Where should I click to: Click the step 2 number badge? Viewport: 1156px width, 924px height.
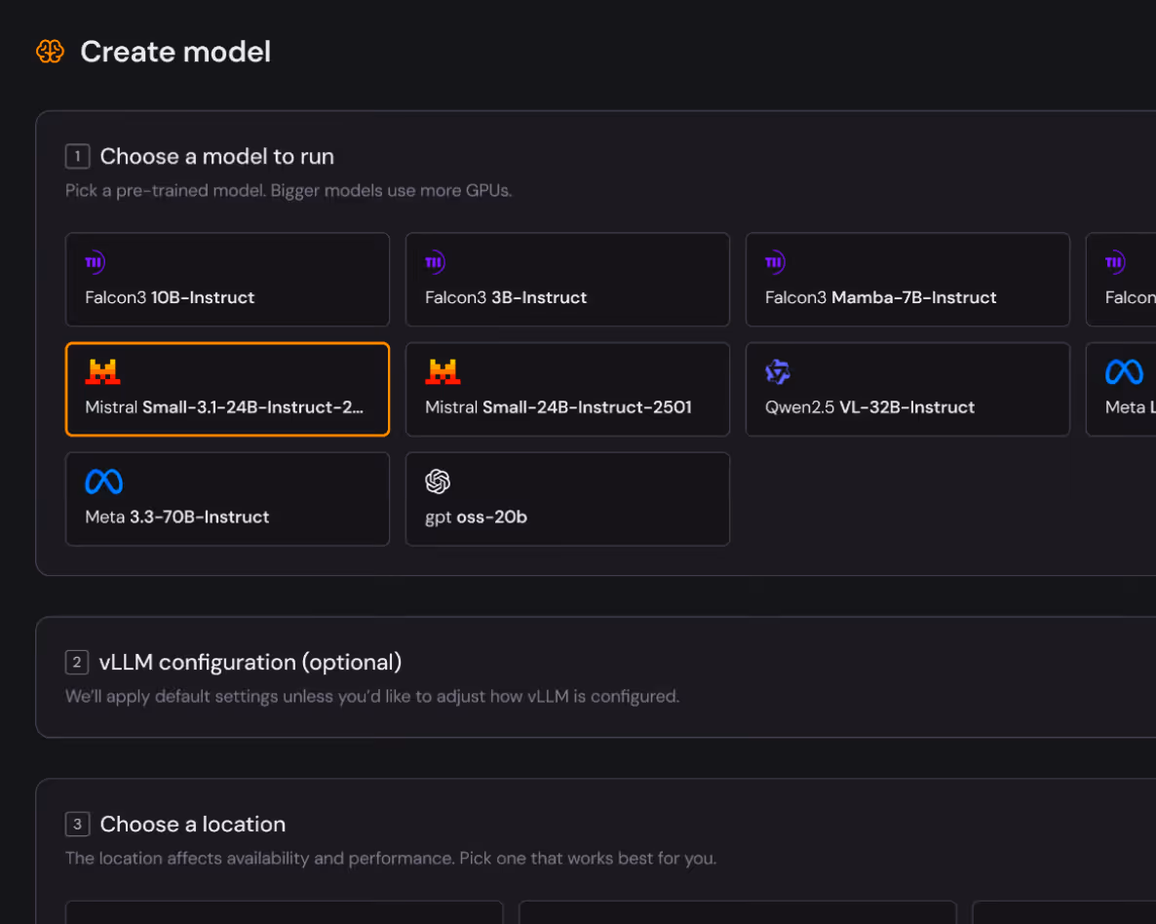pos(77,662)
